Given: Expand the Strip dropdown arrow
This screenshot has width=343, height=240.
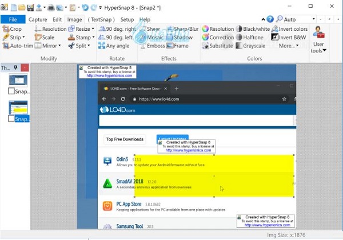Looking at the screenshot, I should (23, 37).
